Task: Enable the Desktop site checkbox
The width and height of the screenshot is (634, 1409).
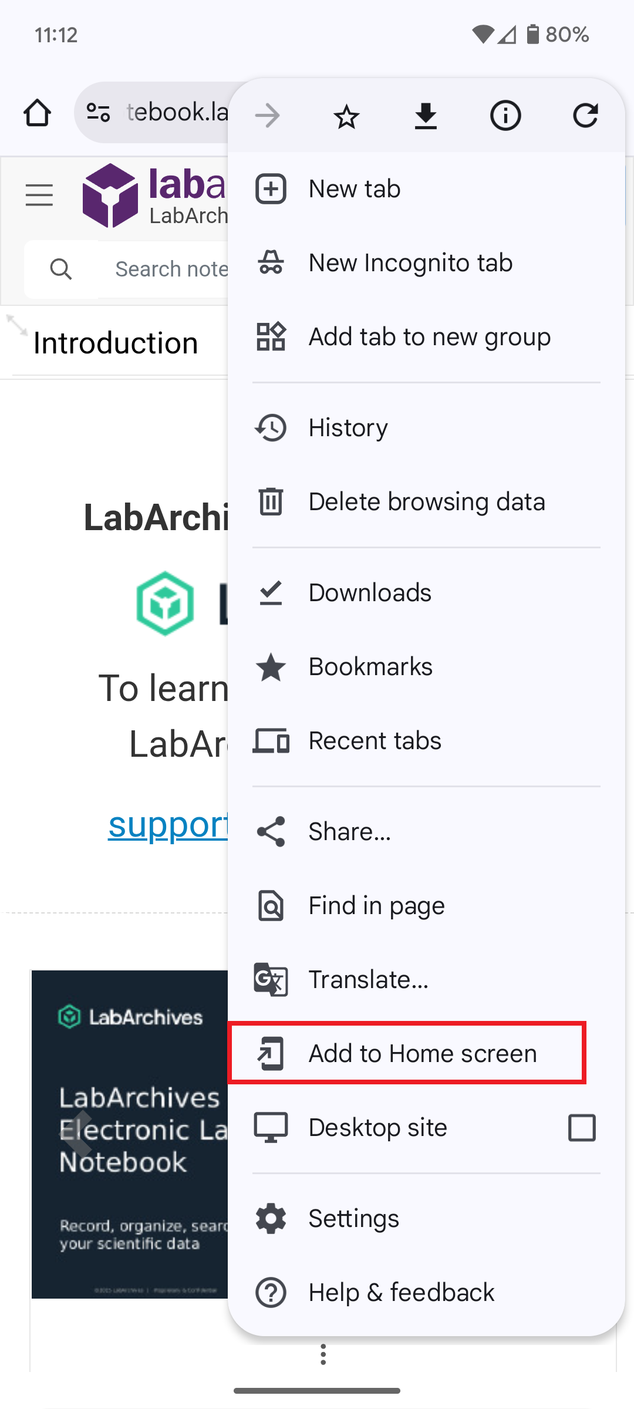Action: click(581, 1127)
